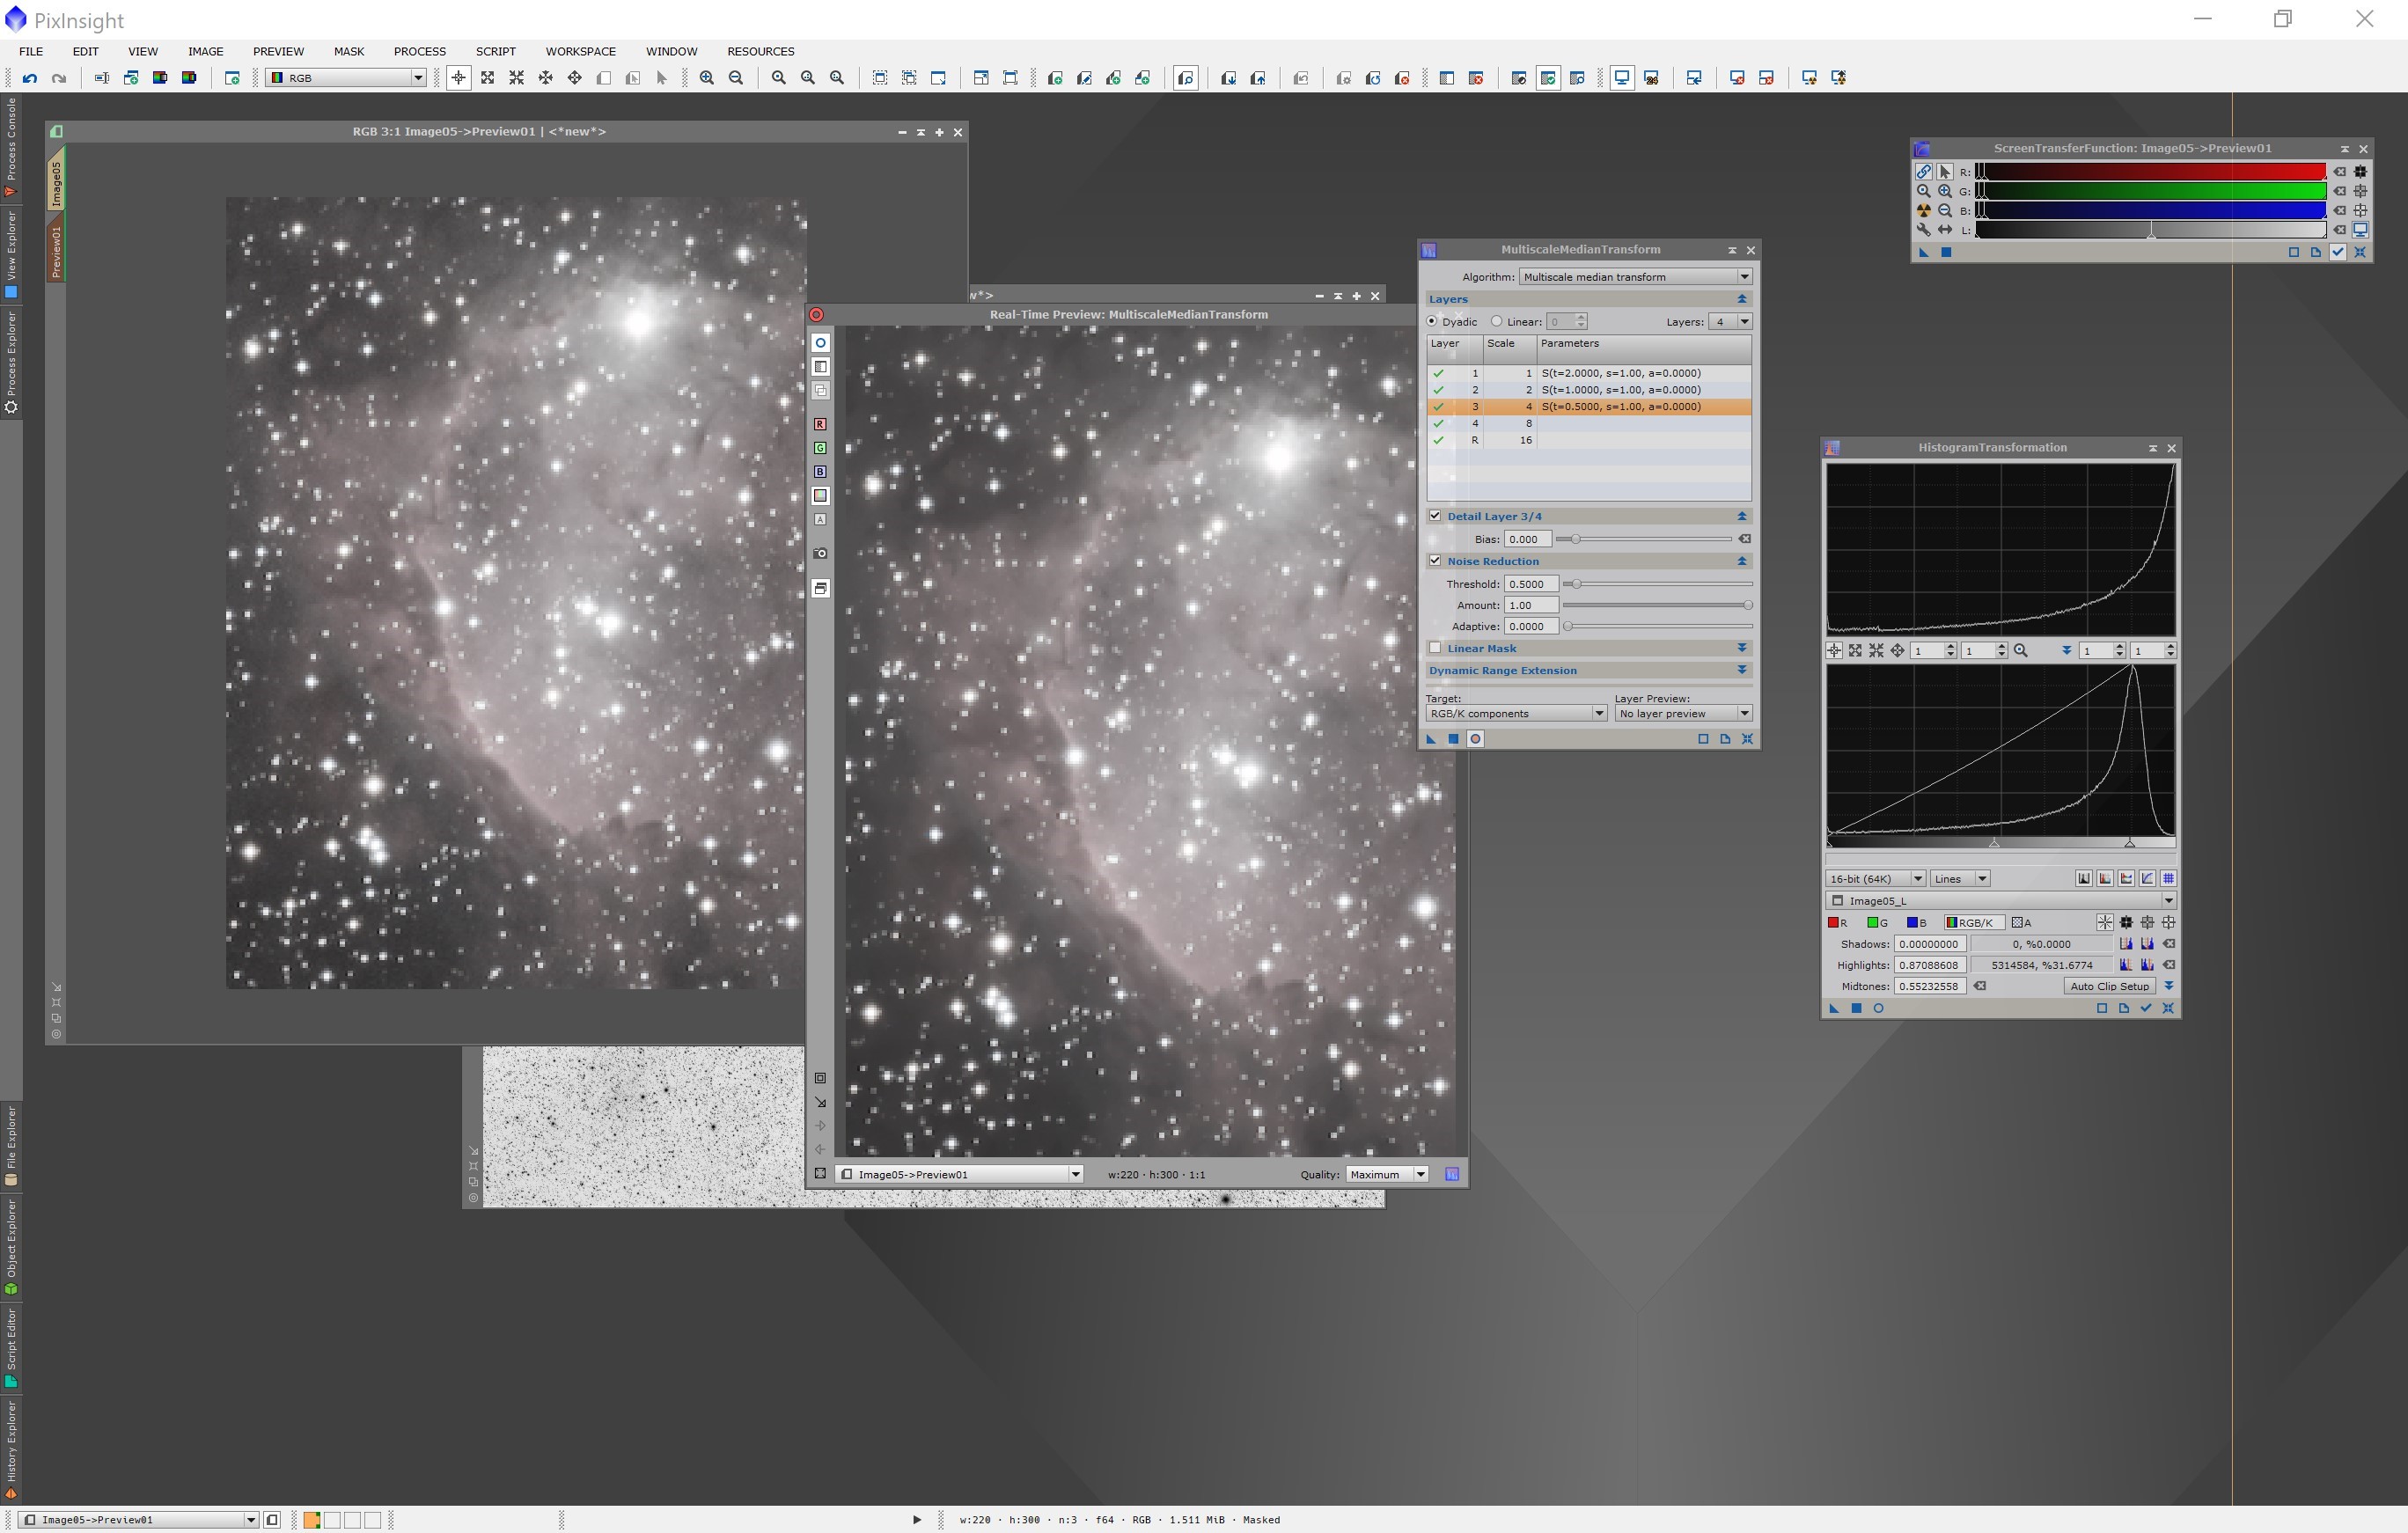
Task: Select the Dyadic scaling radio button
Action: [1432, 322]
